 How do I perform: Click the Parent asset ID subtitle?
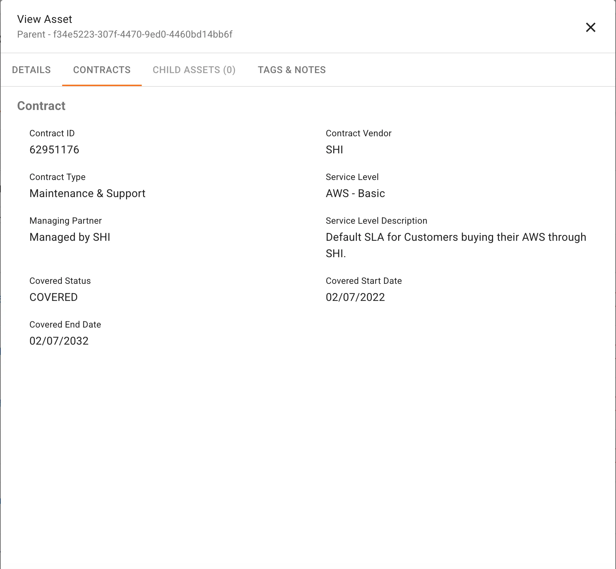[125, 34]
